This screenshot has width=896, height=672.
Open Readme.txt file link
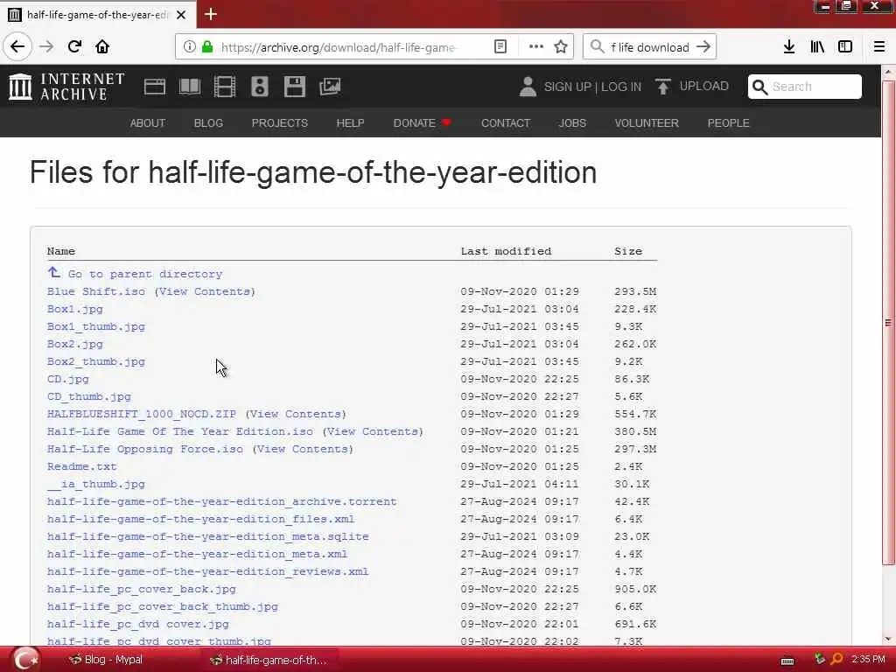pyautogui.click(x=81, y=466)
